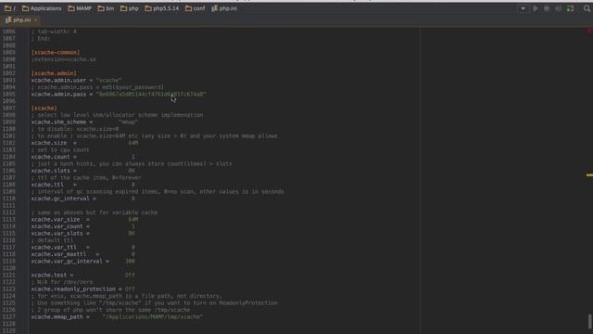Click the xcache.admin.pass hash value

pos(151,94)
